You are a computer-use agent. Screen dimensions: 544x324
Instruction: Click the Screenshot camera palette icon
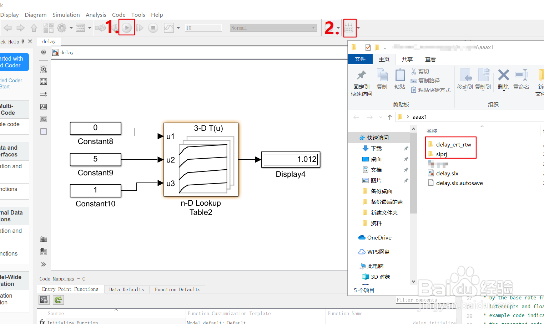(44, 239)
